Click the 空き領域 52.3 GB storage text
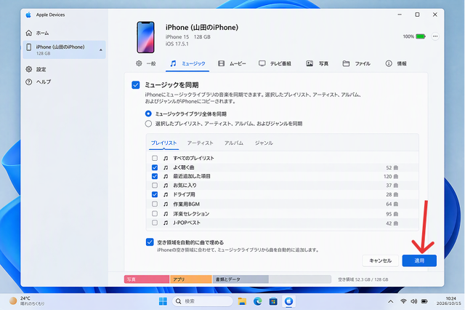Image resolution: width=465 pixels, height=310 pixels. (x=363, y=279)
